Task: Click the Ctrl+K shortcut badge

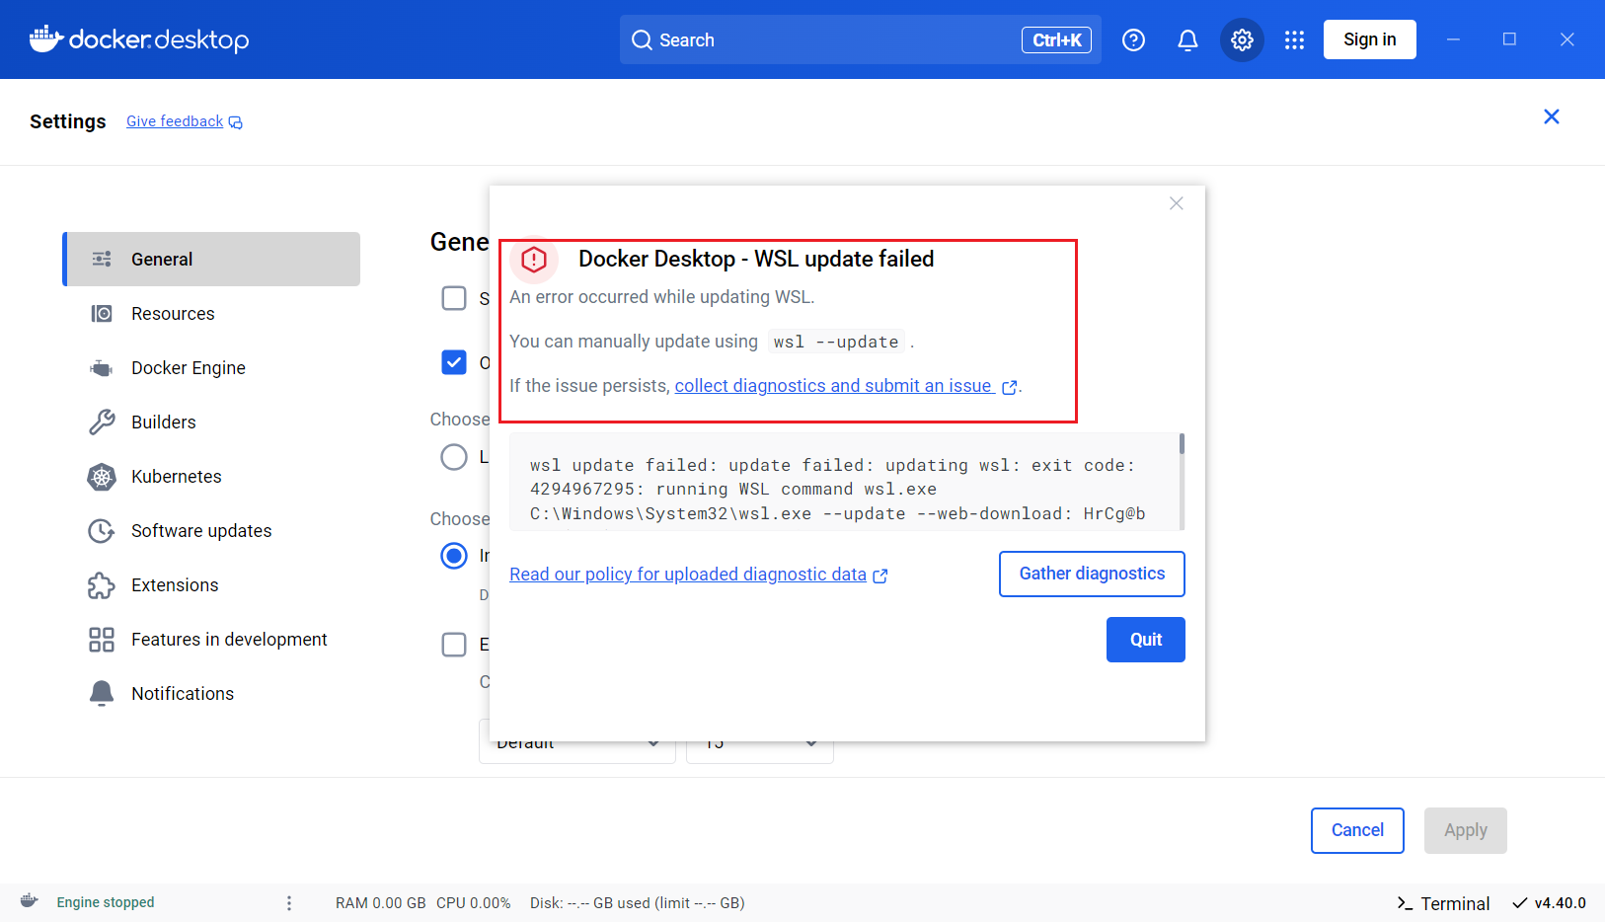Action: pyautogui.click(x=1056, y=39)
